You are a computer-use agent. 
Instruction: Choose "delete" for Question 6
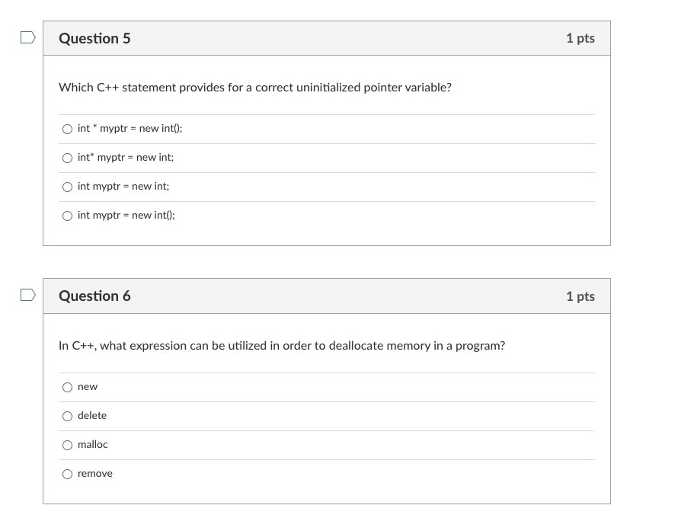click(x=68, y=416)
